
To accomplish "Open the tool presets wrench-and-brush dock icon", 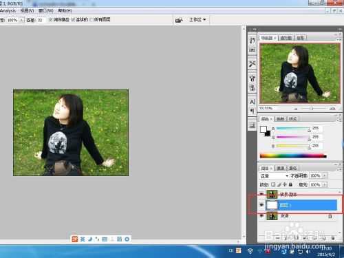I will 252,63.
